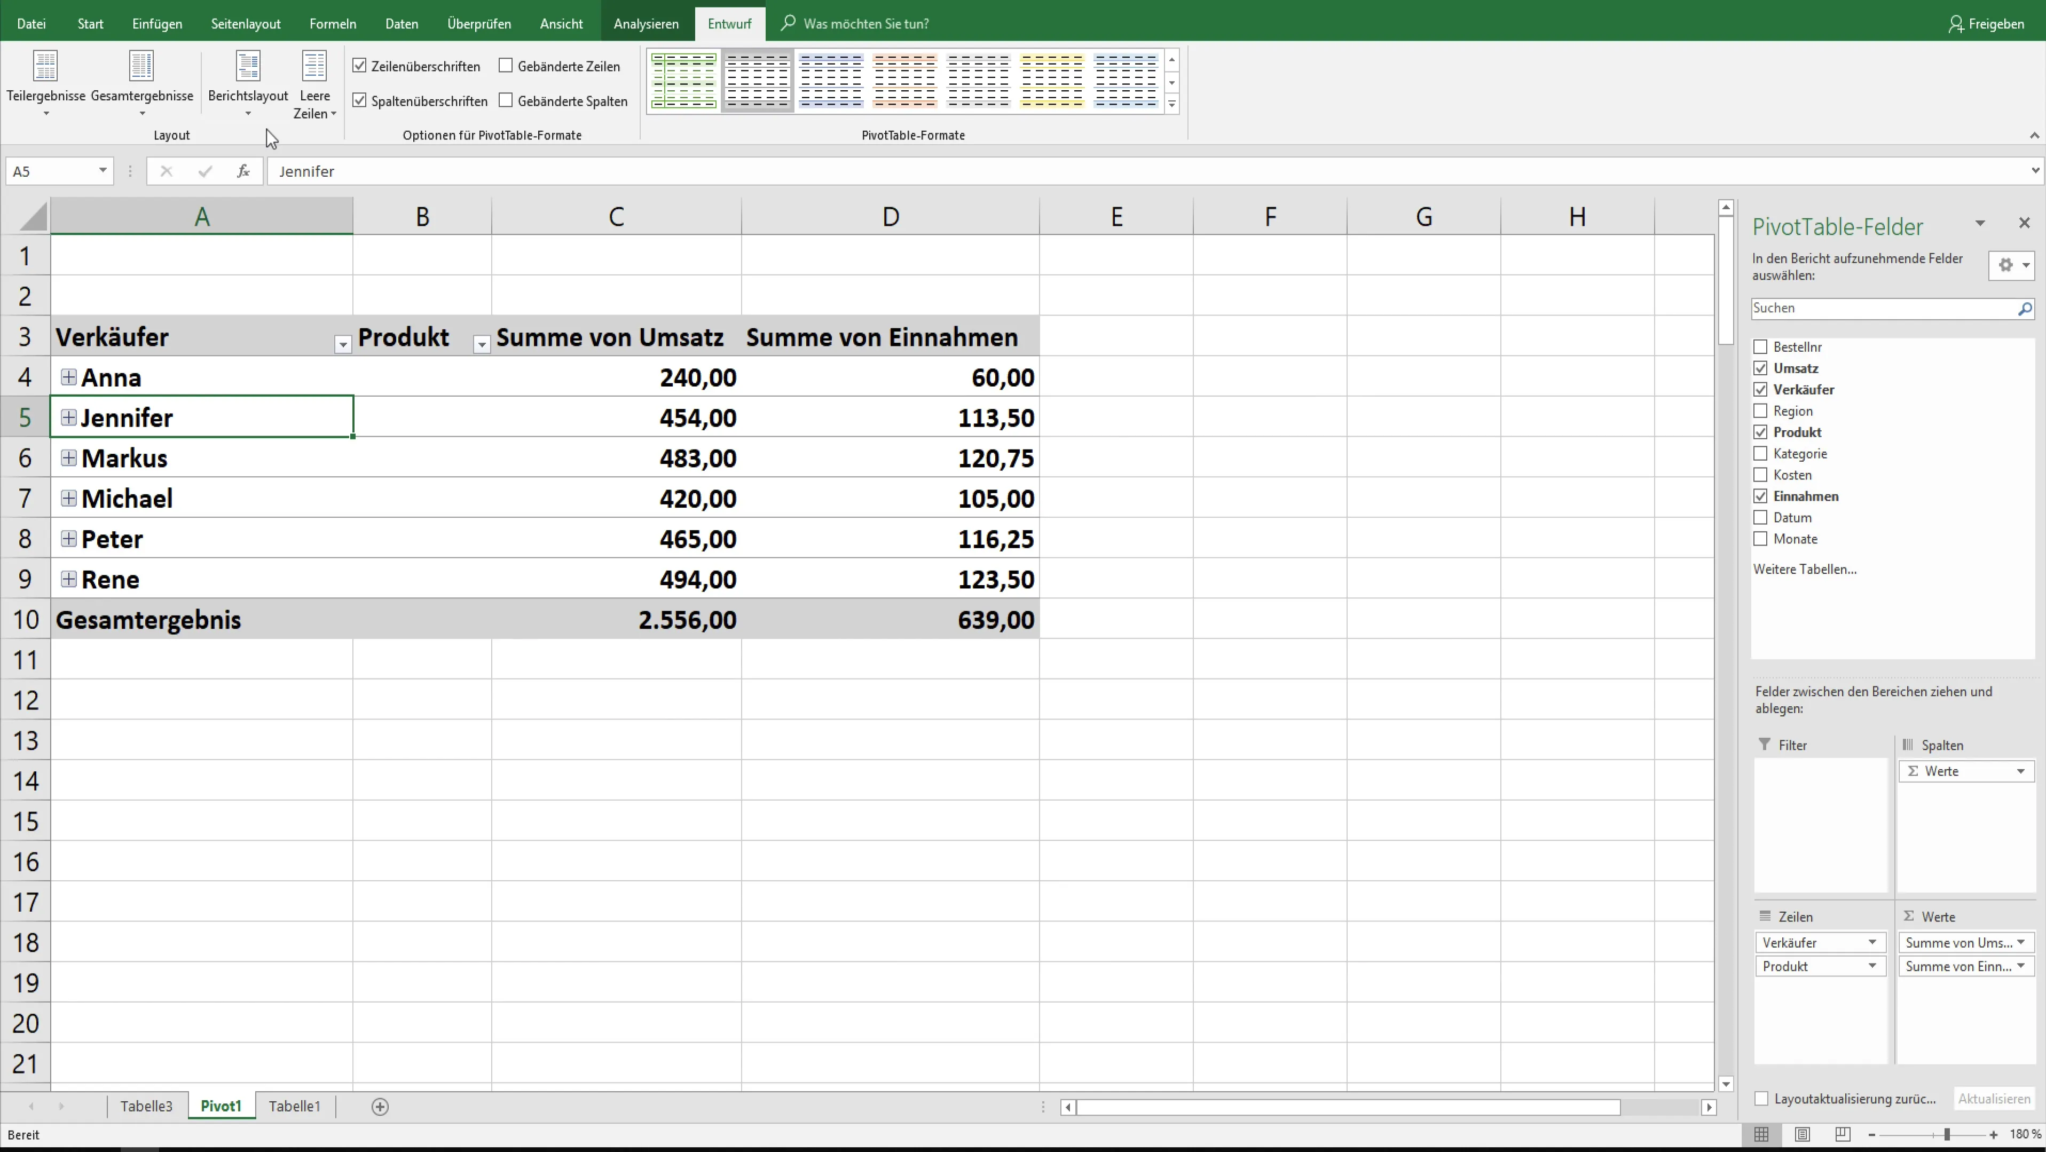Switch to sheet tab Tabelle1
Viewport: 2046px width, 1152px height.
click(295, 1106)
